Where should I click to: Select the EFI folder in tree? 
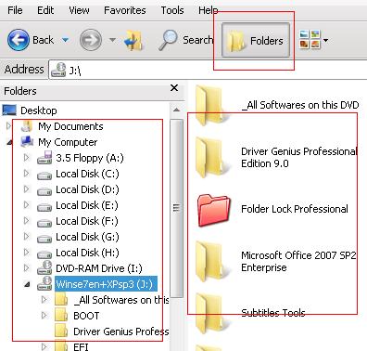pyautogui.click(x=81, y=347)
